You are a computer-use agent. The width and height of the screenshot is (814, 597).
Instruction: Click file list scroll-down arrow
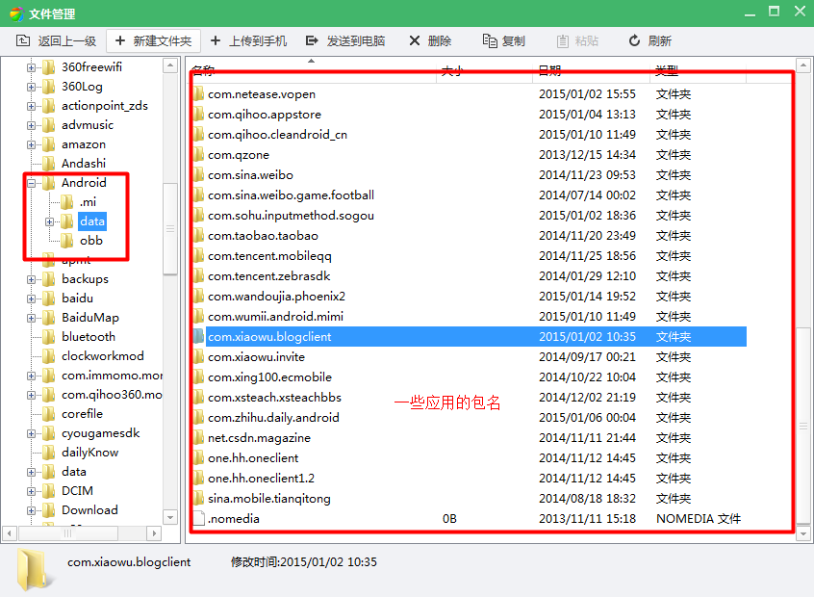803,533
